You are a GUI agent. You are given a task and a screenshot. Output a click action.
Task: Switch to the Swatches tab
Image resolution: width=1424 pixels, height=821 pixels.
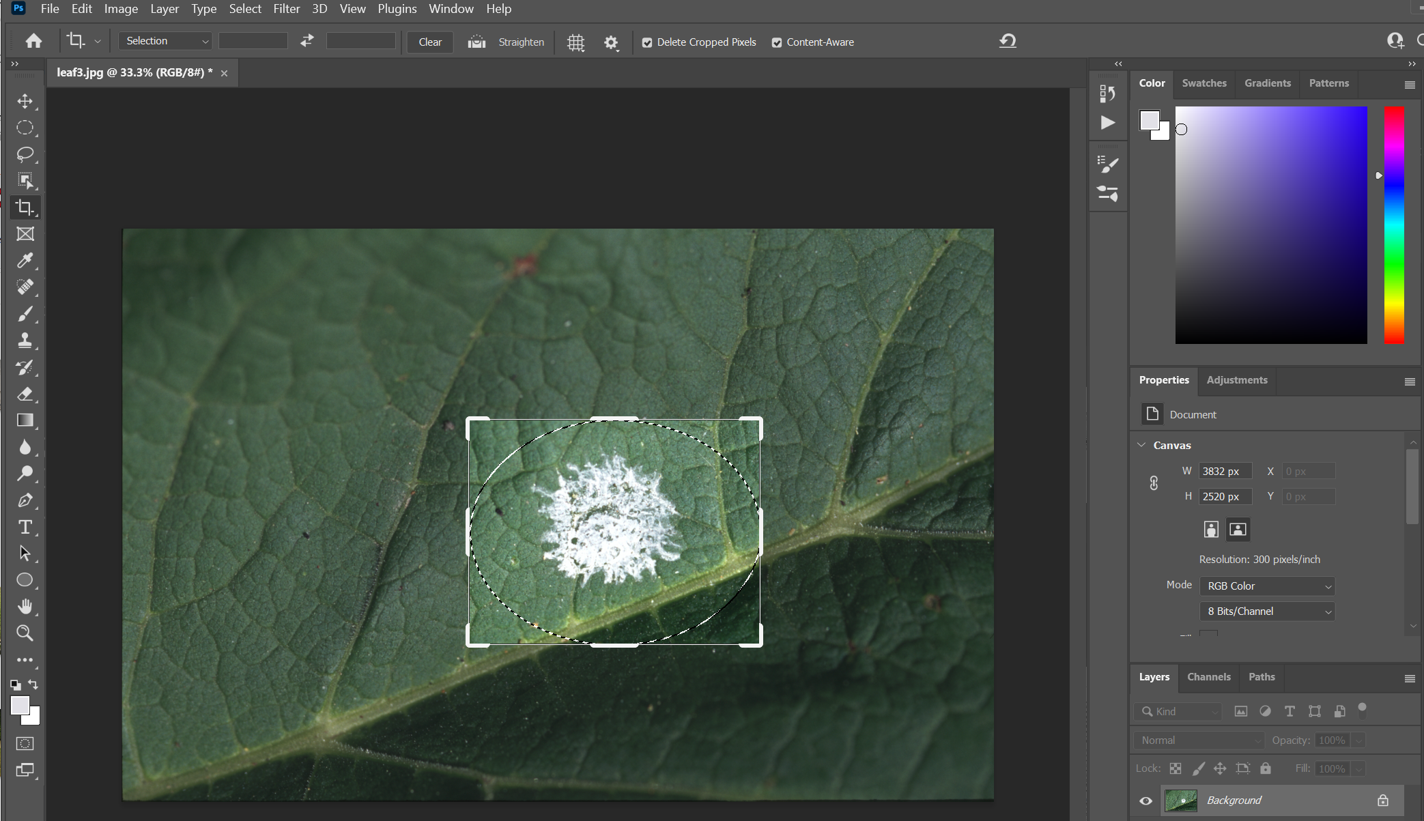point(1204,83)
